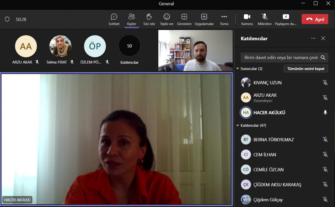Click Çiğdem Gülçay muted mic icon
Viewport: 335px width, 207px height.
[325, 200]
